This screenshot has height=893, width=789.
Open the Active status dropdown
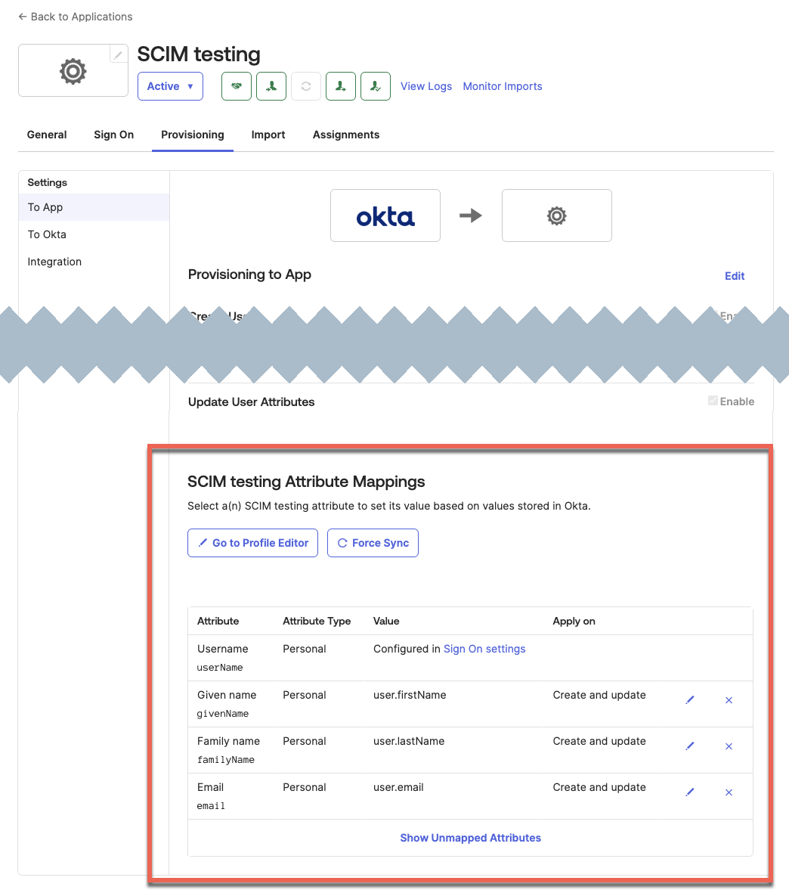pyautogui.click(x=170, y=85)
